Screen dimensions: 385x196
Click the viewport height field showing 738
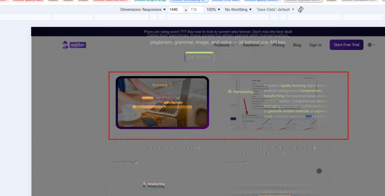[196, 9]
